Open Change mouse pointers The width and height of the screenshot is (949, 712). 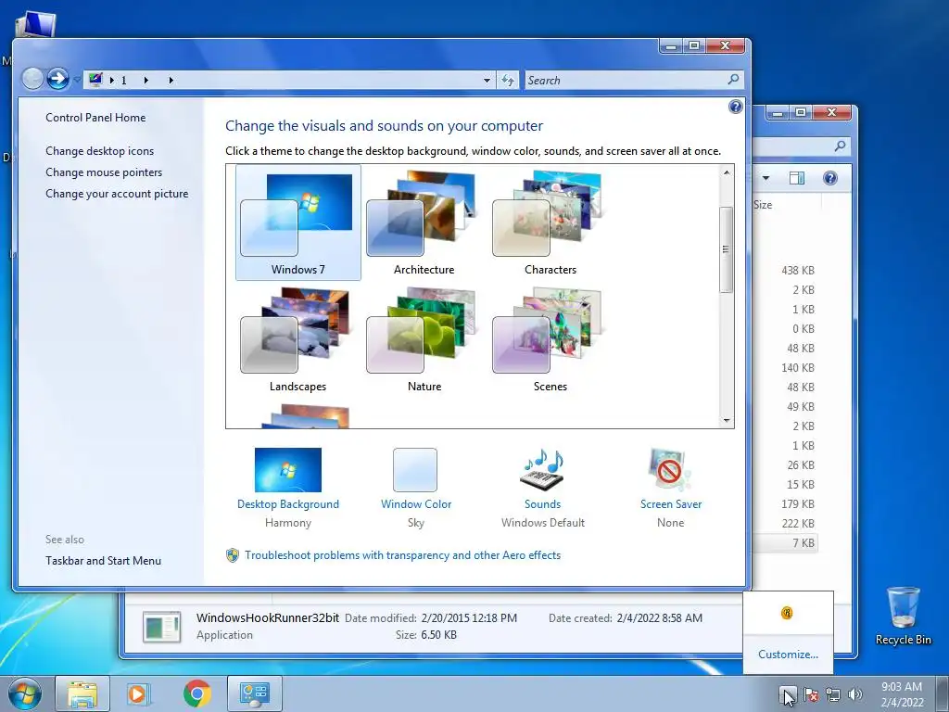click(x=104, y=172)
